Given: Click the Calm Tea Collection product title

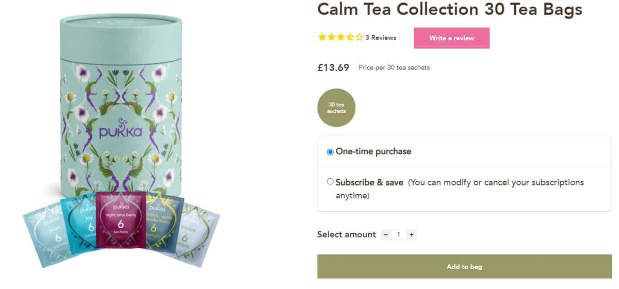Looking at the screenshot, I should click(x=449, y=9).
